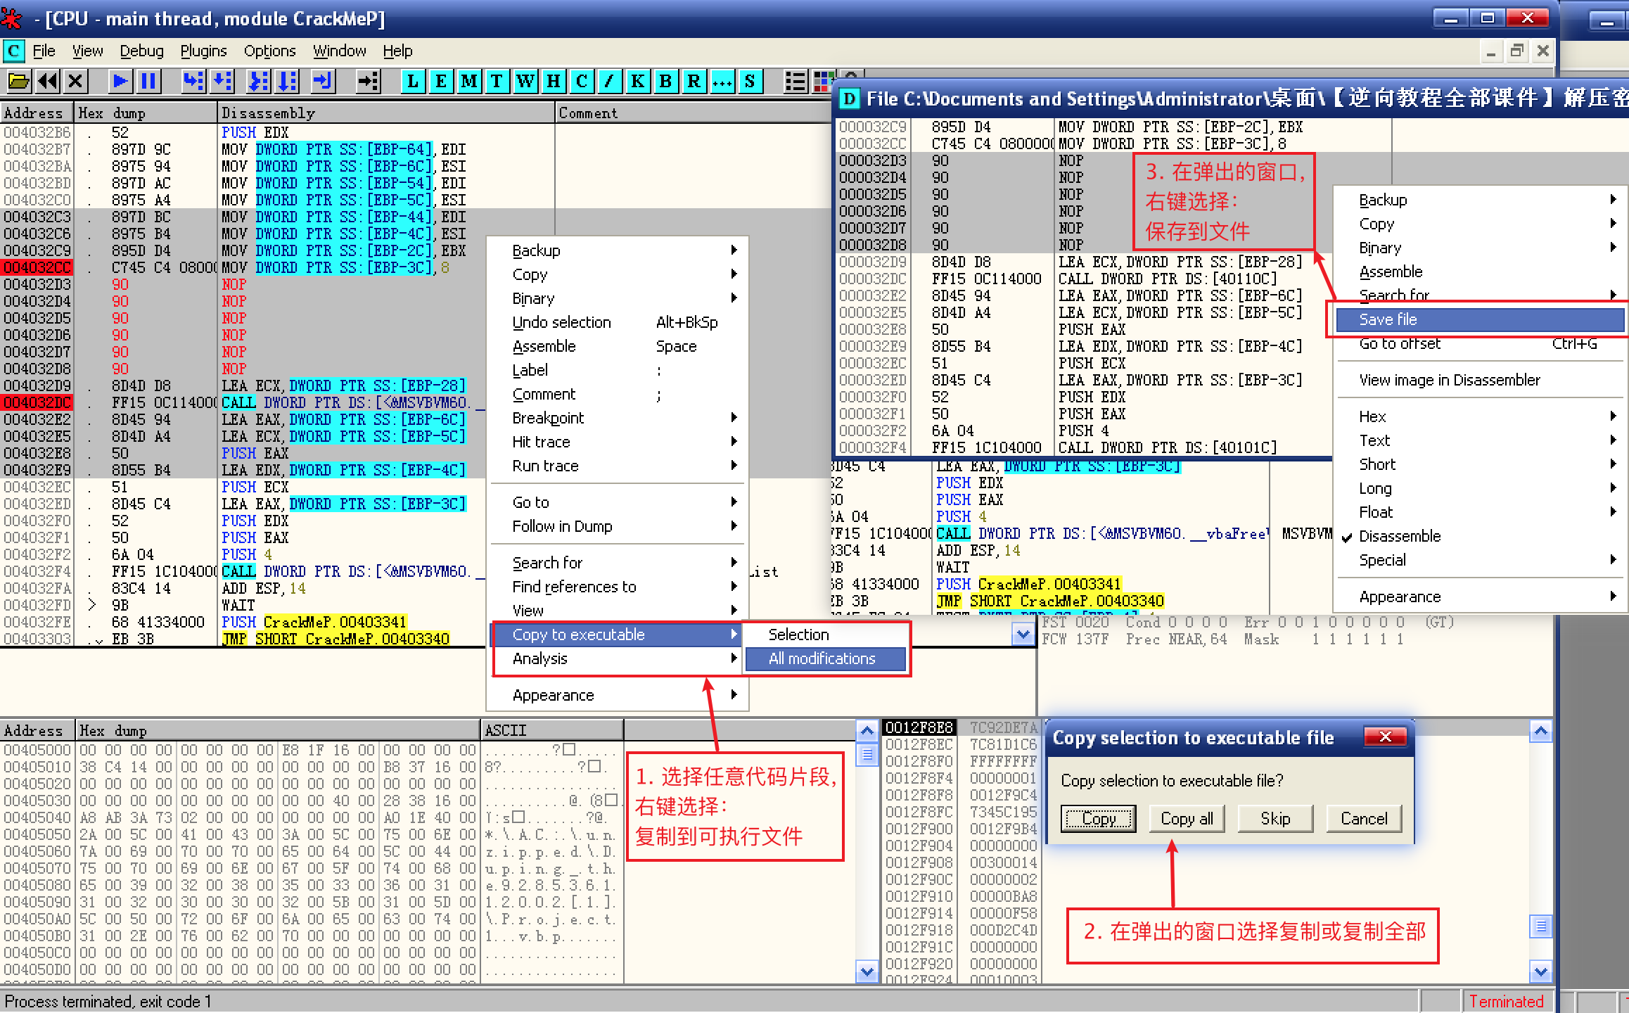Click the Copy all button
Image resolution: width=1629 pixels, height=1013 pixels.
[1187, 818]
